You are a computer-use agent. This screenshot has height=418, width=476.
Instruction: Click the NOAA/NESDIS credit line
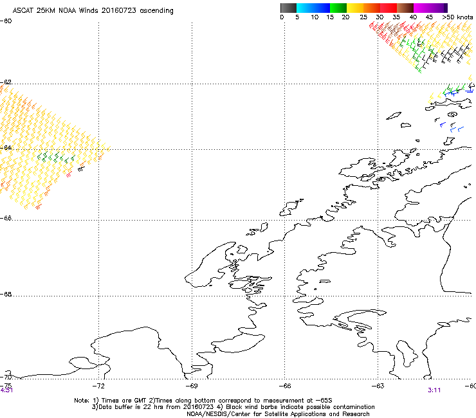(x=278, y=414)
